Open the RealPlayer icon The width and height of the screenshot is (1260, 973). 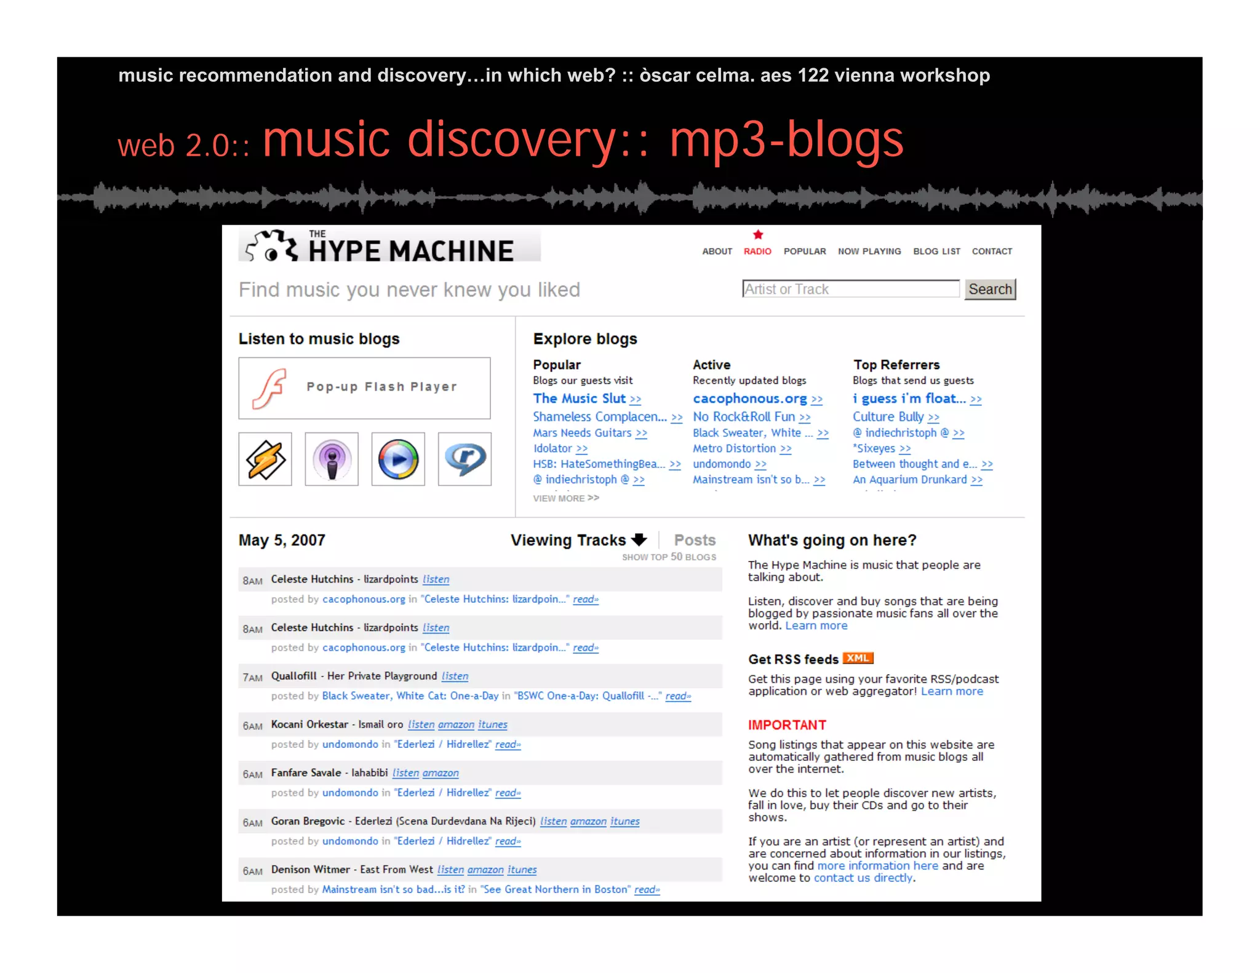(x=465, y=459)
